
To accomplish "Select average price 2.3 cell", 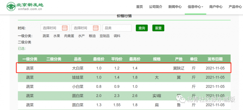I will click(x=117, y=96).
